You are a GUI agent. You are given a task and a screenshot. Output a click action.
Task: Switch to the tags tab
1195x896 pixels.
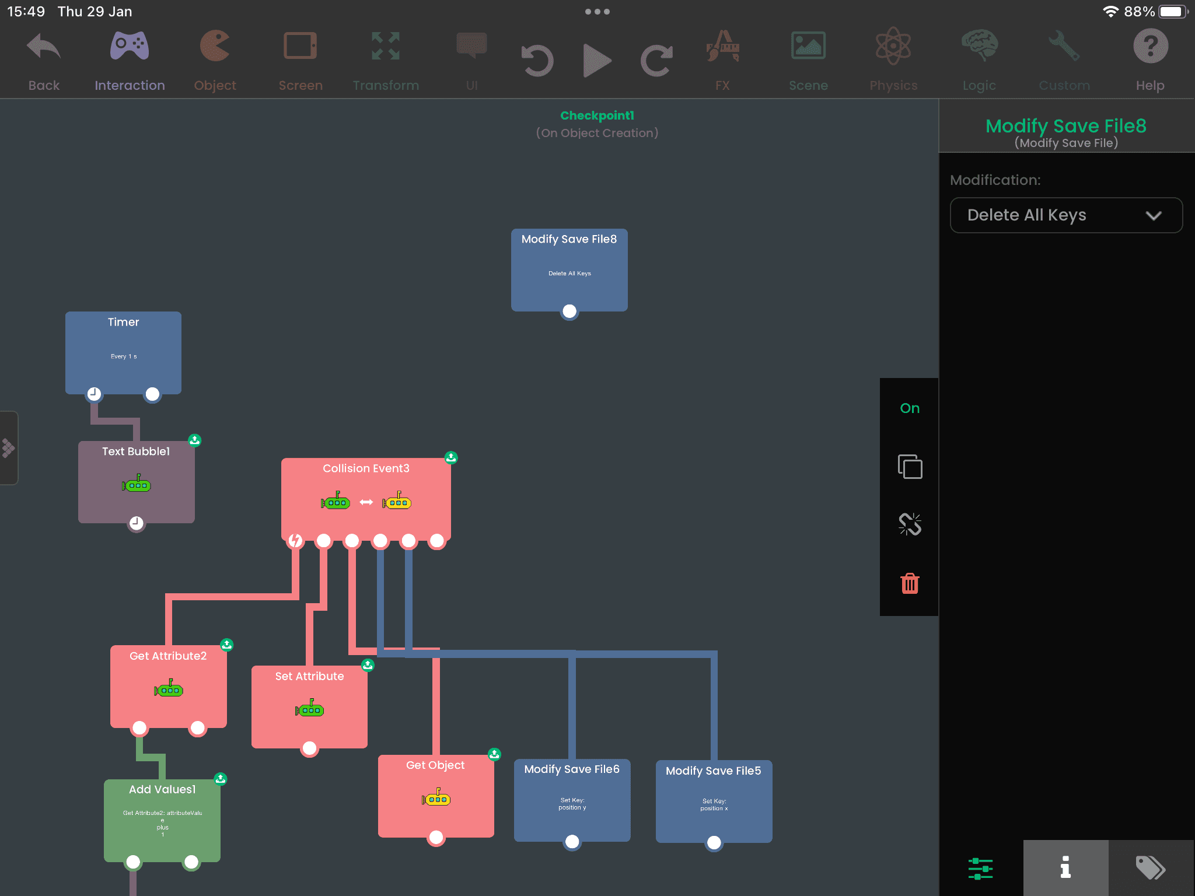point(1151,867)
